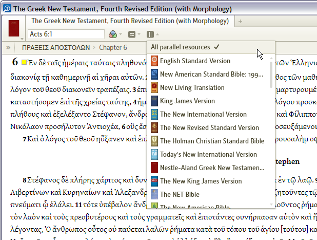Choose Nestle-Aland Greek New Testament
The image size is (317, 240).
point(208,168)
